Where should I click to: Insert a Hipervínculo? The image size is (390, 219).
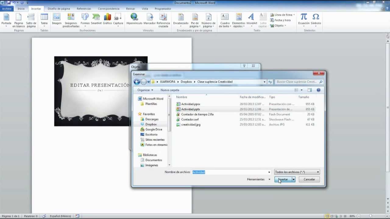[x=134, y=19]
